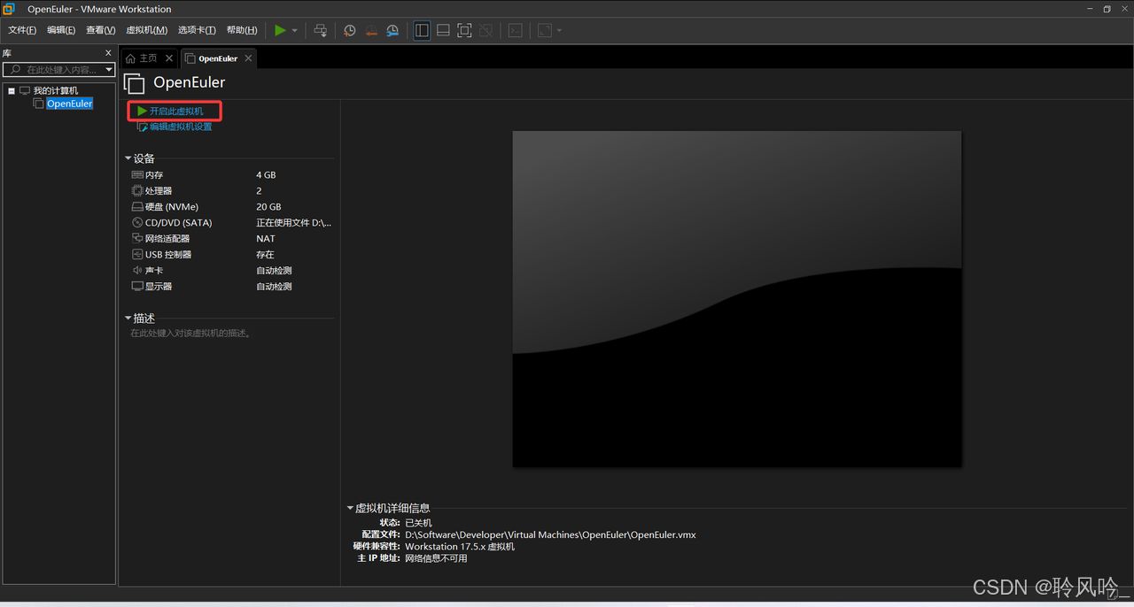Click the monitor icon beside 显示器

(x=137, y=287)
